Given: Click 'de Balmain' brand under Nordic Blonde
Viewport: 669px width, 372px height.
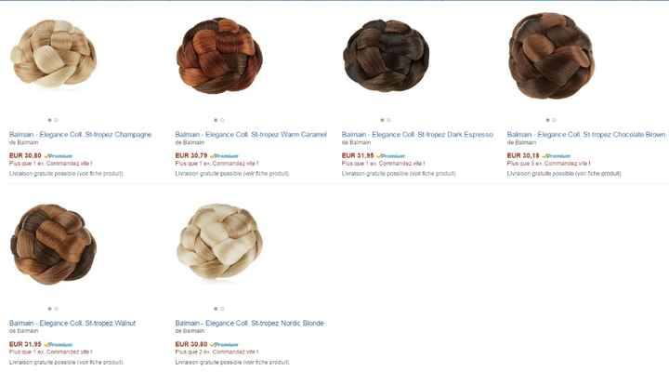Looking at the screenshot, I should click(190, 331).
